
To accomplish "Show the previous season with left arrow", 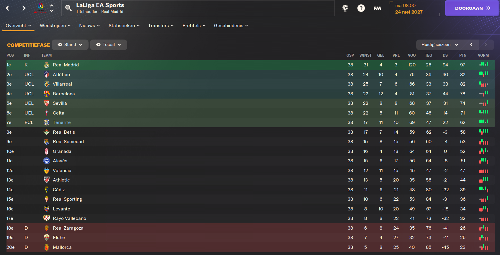I will pyautogui.click(x=471, y=45).
